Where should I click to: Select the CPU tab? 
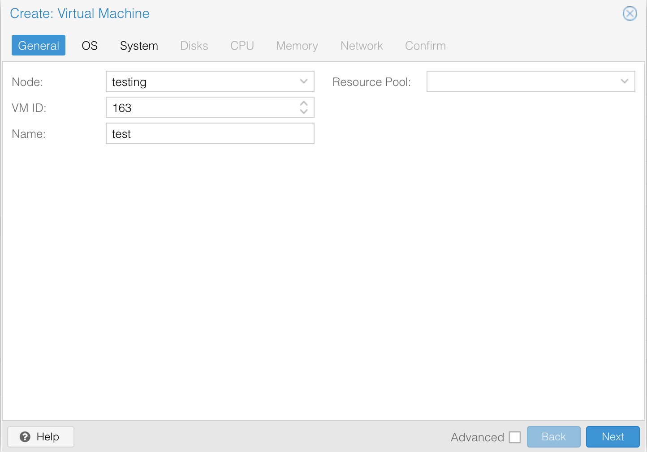(242, 46)
